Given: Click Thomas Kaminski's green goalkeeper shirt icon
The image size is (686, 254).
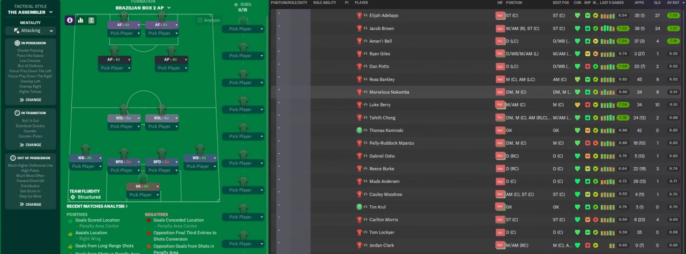Looking at the screenshot, I should pos(360,130).
